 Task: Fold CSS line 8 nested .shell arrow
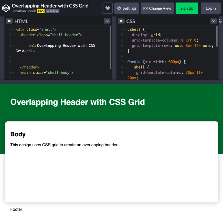click(x=125, y=68)
